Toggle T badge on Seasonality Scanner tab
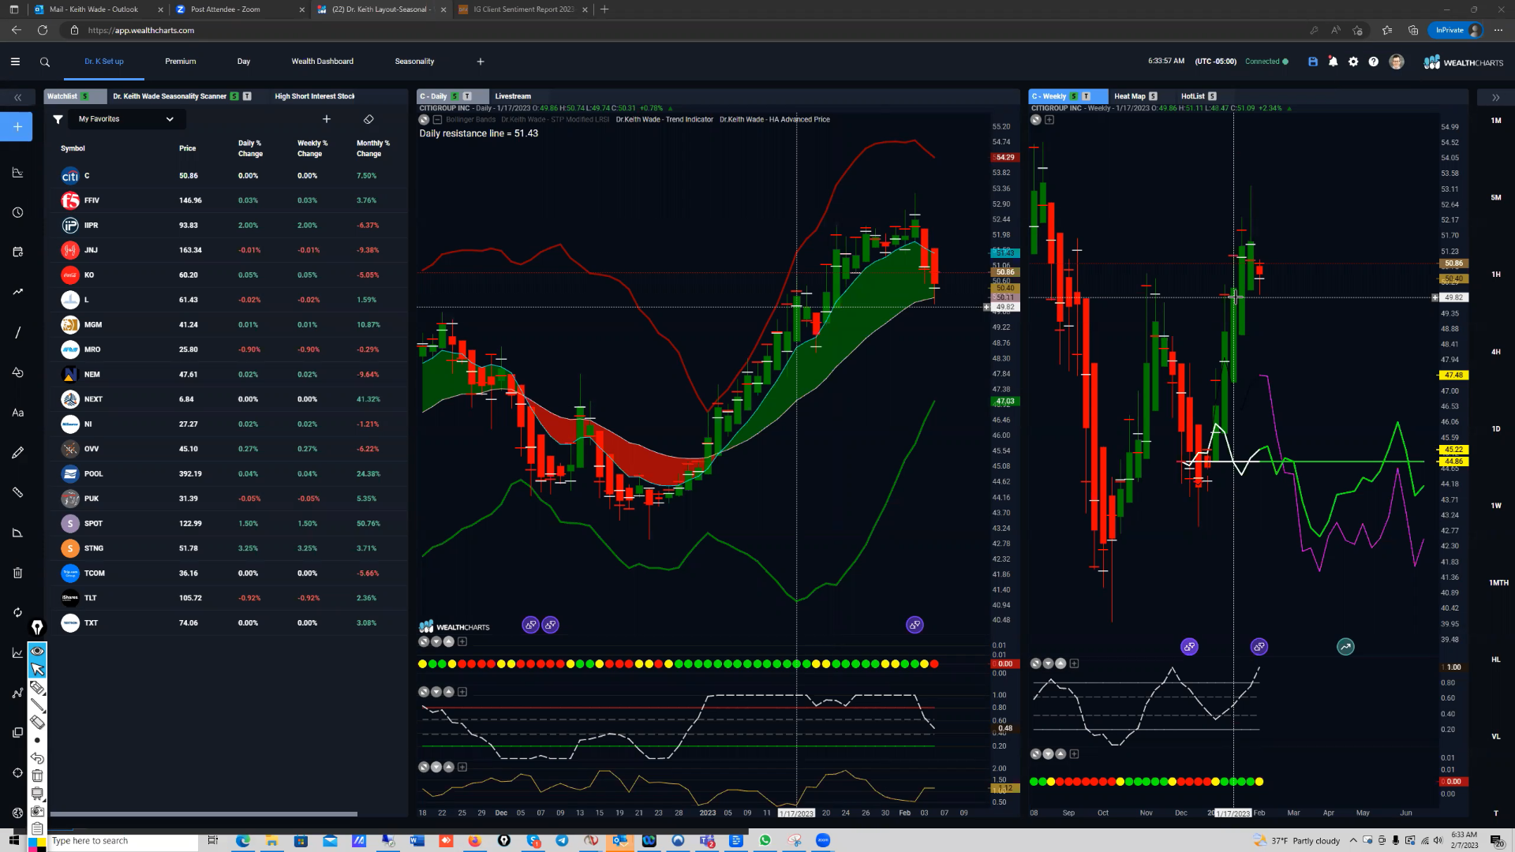The height and width of the screenshot is (852, 1515). click(x=247, y=96)
